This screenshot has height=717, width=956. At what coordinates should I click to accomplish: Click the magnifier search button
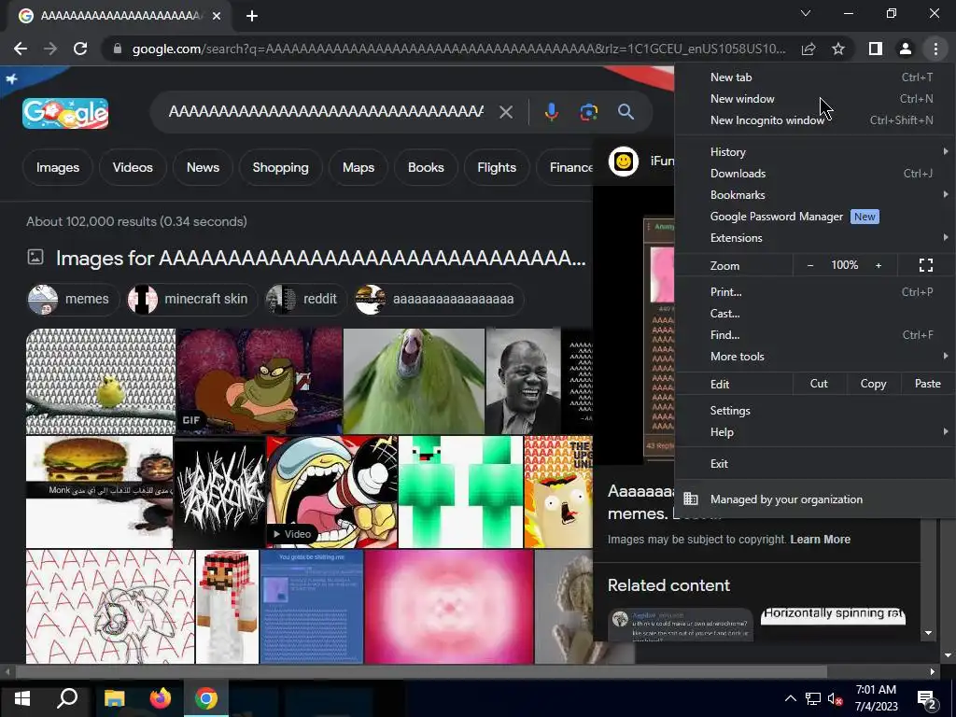point(626,112)
